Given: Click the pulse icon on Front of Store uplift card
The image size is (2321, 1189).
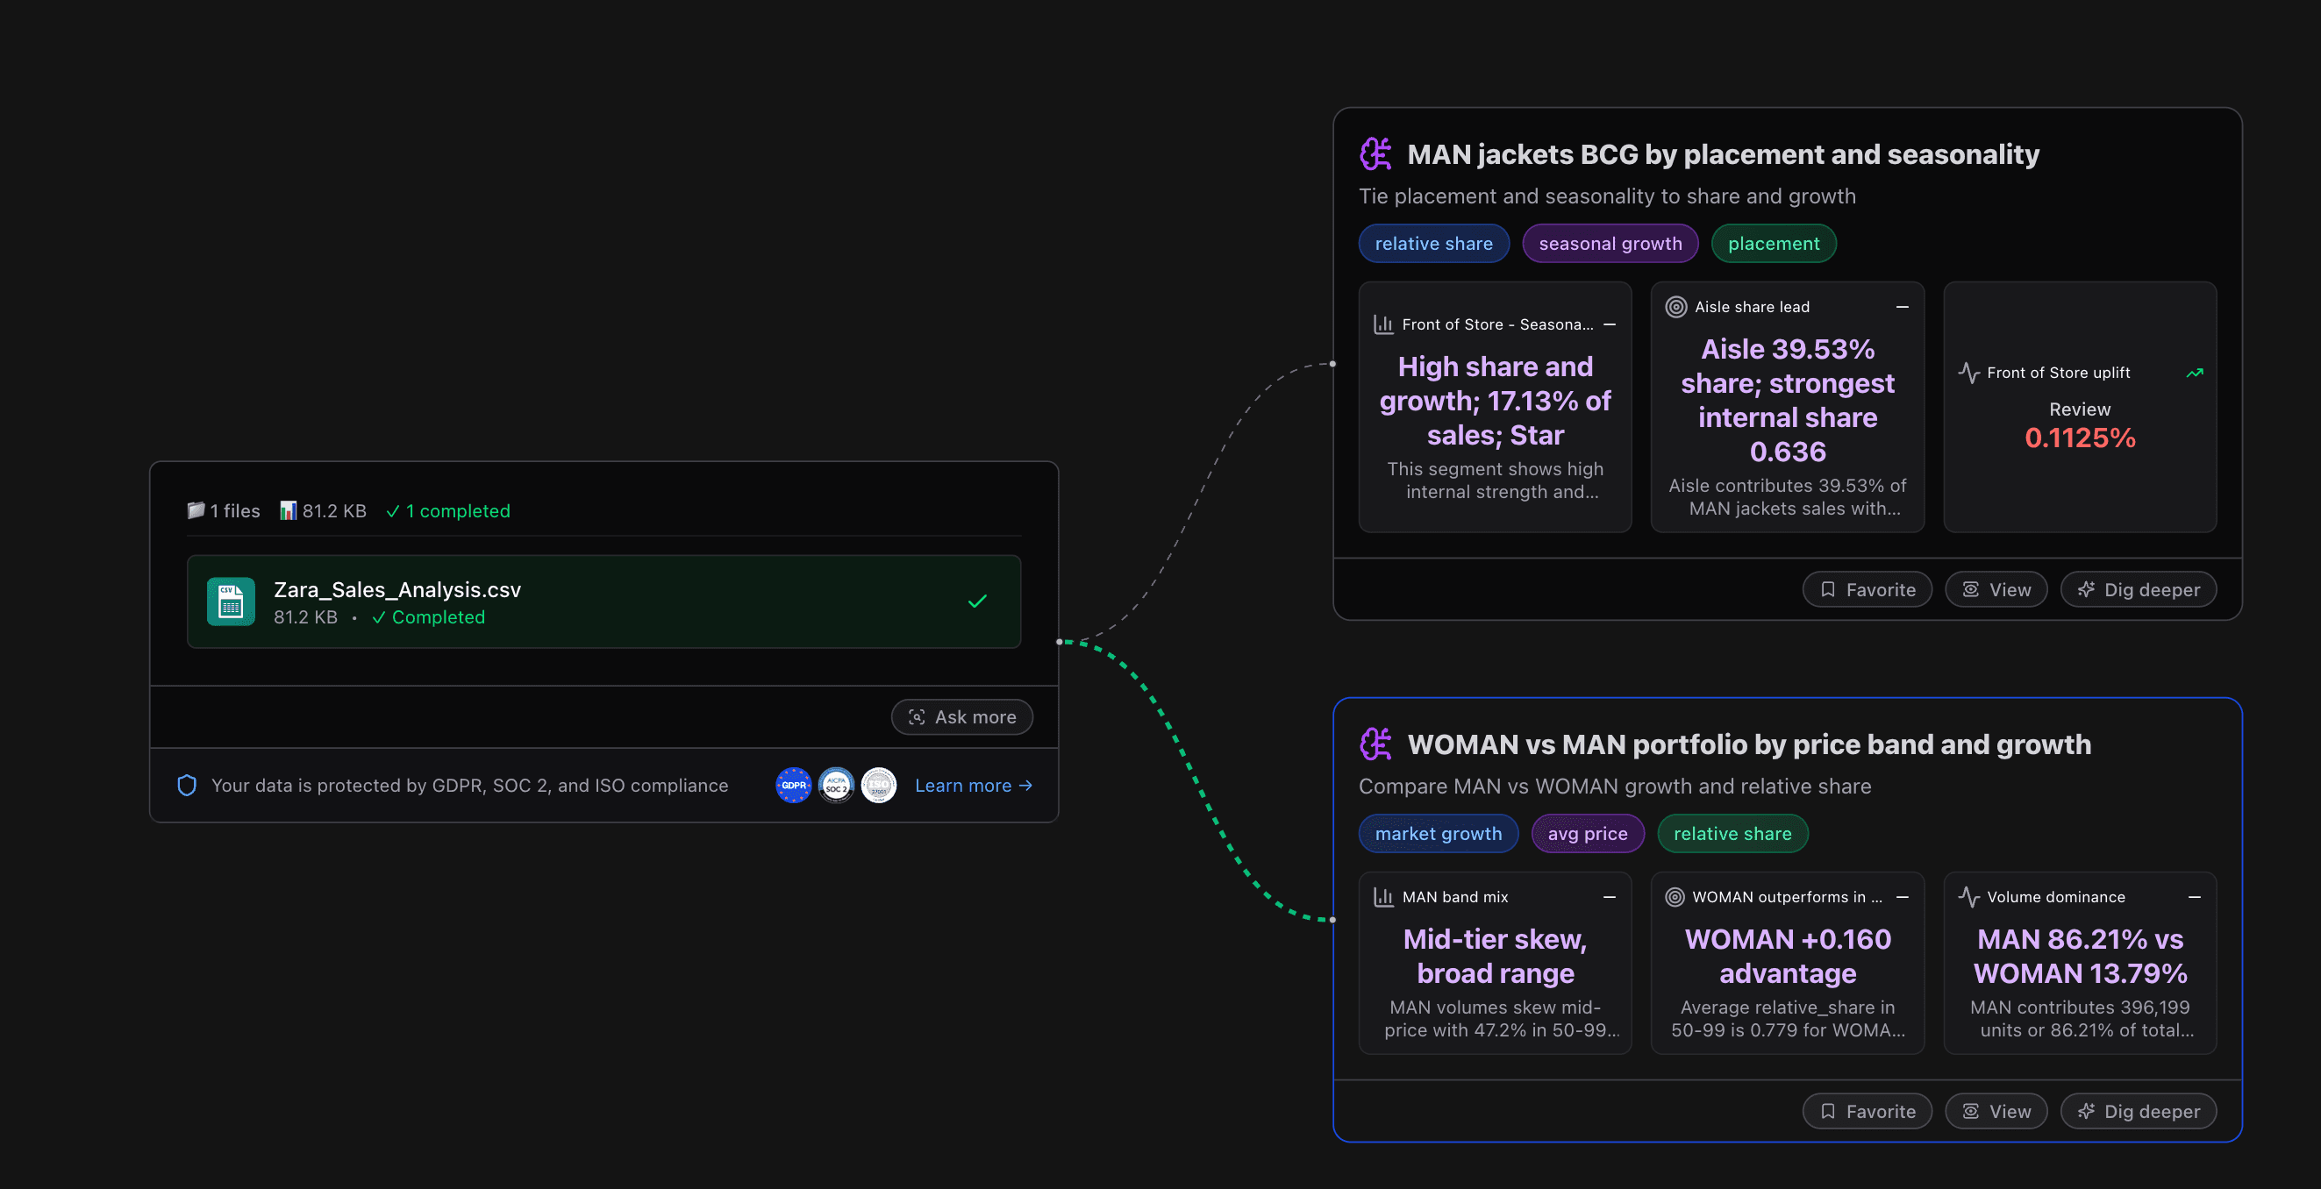Looking at the screenshot, I should coord(1968,373).
